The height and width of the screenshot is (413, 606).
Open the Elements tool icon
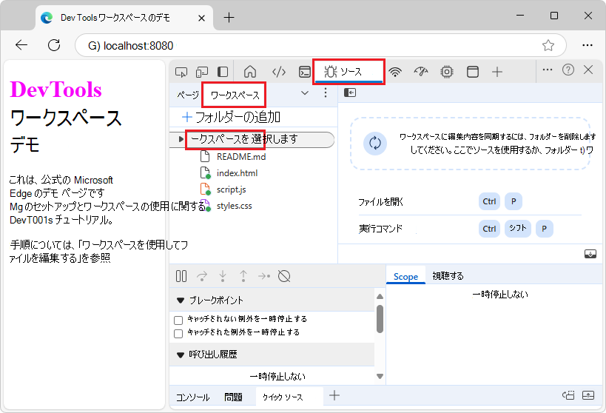coord(279,72)
